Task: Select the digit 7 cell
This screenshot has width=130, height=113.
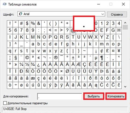Action: 21,31
